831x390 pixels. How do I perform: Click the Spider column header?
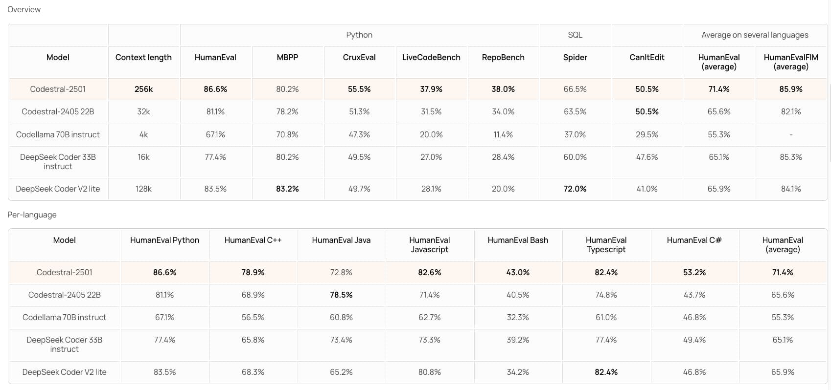(x=575, y=57)
